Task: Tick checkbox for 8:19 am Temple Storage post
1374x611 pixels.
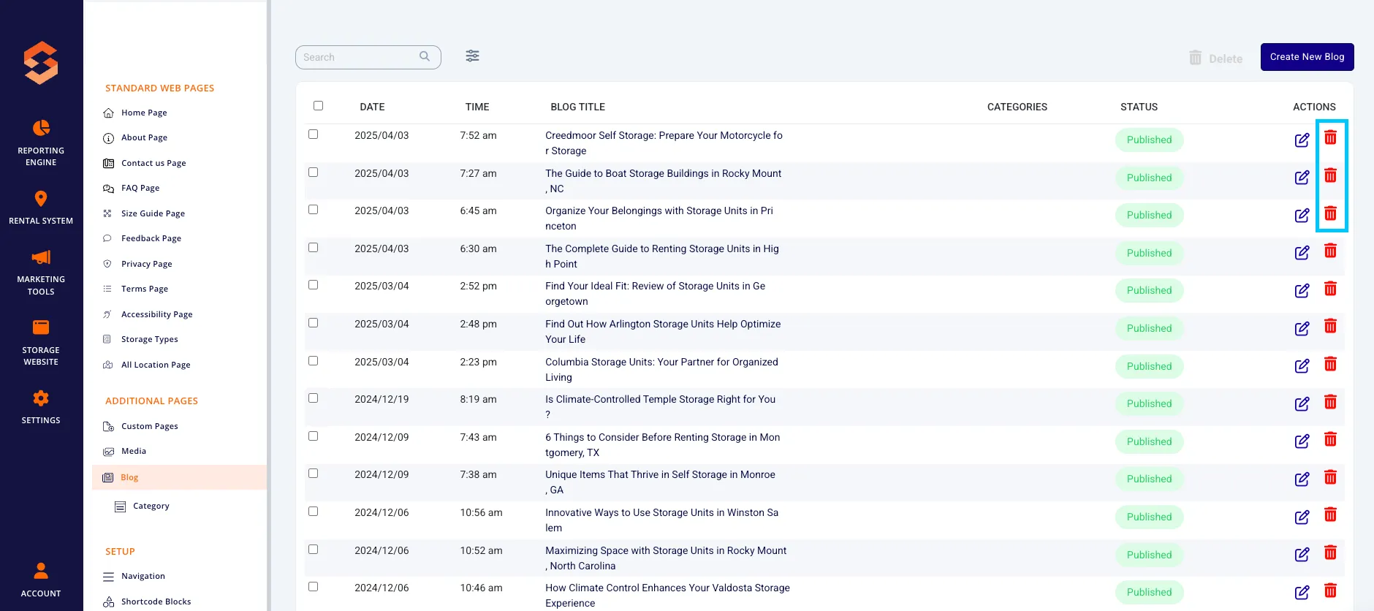Action: coord(313,398)
